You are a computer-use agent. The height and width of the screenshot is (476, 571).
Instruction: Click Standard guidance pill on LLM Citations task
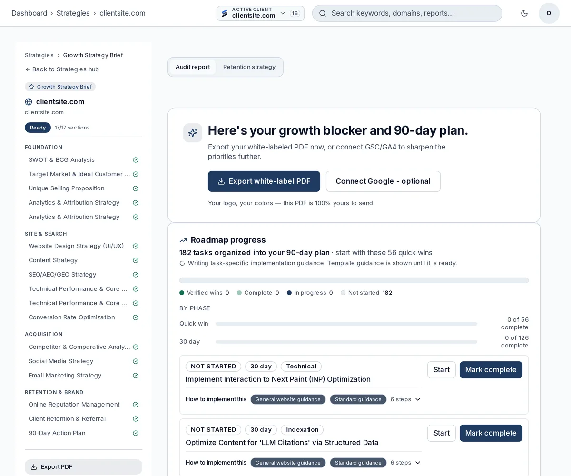click(358, 463)
